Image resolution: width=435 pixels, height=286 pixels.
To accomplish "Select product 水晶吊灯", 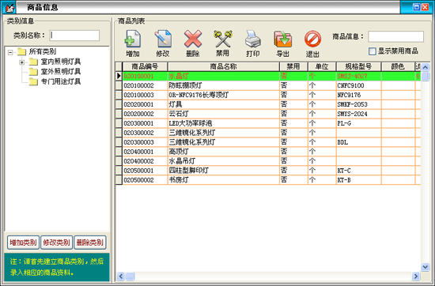I will [x=182, y=161].
